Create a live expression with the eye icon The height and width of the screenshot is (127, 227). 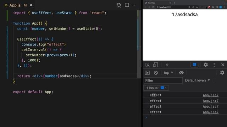click(181, 73)
